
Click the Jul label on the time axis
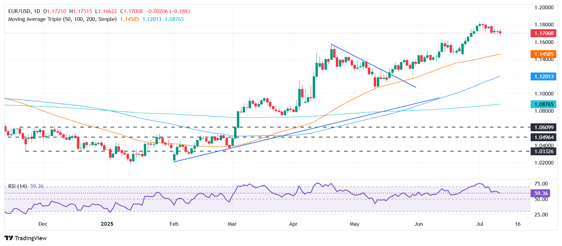[480, 224]
